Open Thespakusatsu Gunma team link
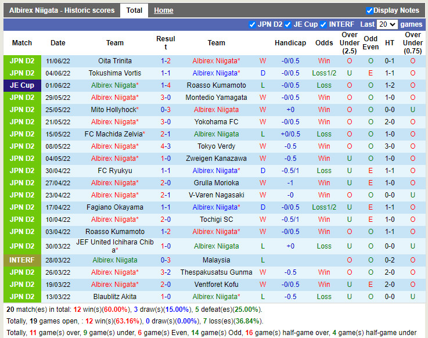 (216, 272)
